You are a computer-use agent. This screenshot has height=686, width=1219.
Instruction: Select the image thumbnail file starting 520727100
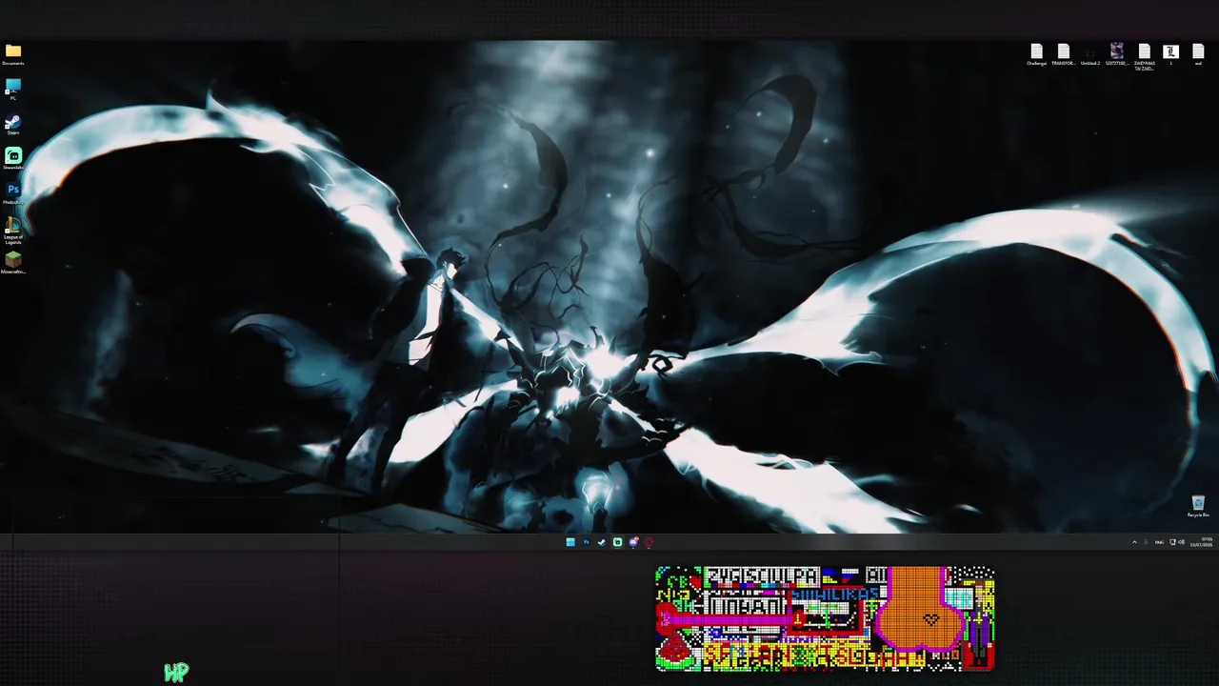1117,55
